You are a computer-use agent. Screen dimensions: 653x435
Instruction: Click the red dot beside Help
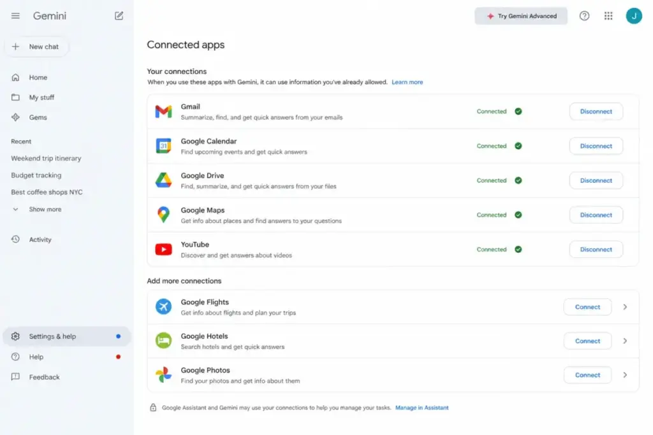point(118,357)
